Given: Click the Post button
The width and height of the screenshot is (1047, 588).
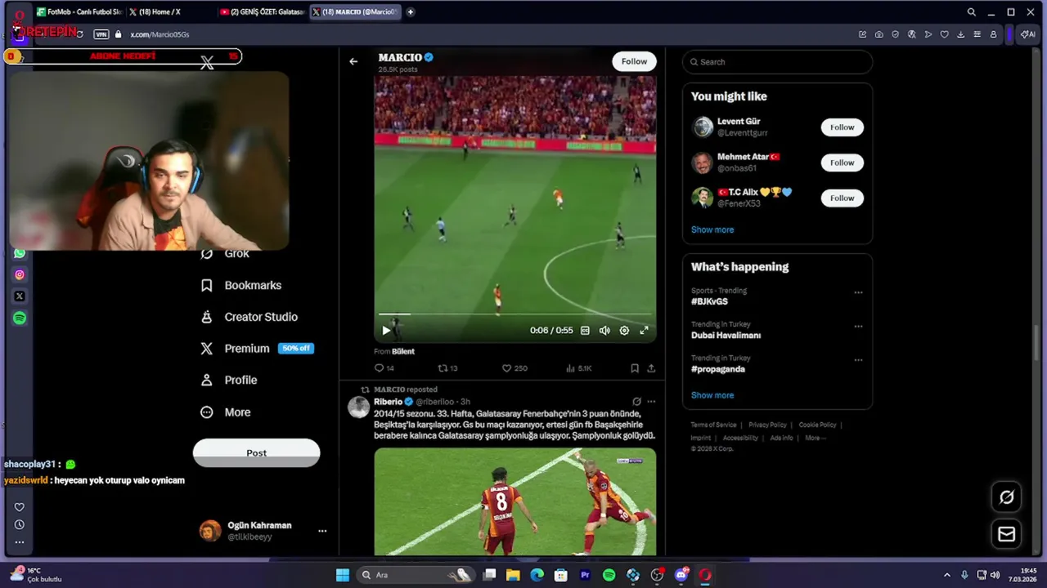Looking at the screenshot, I should click(256, 453).
